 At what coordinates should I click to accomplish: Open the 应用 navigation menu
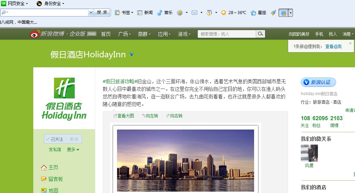tap(164, 34)
